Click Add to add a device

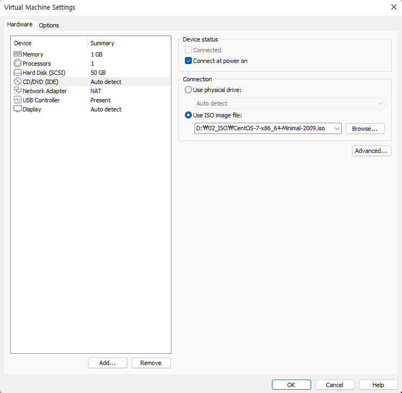(x=107, y=363)
